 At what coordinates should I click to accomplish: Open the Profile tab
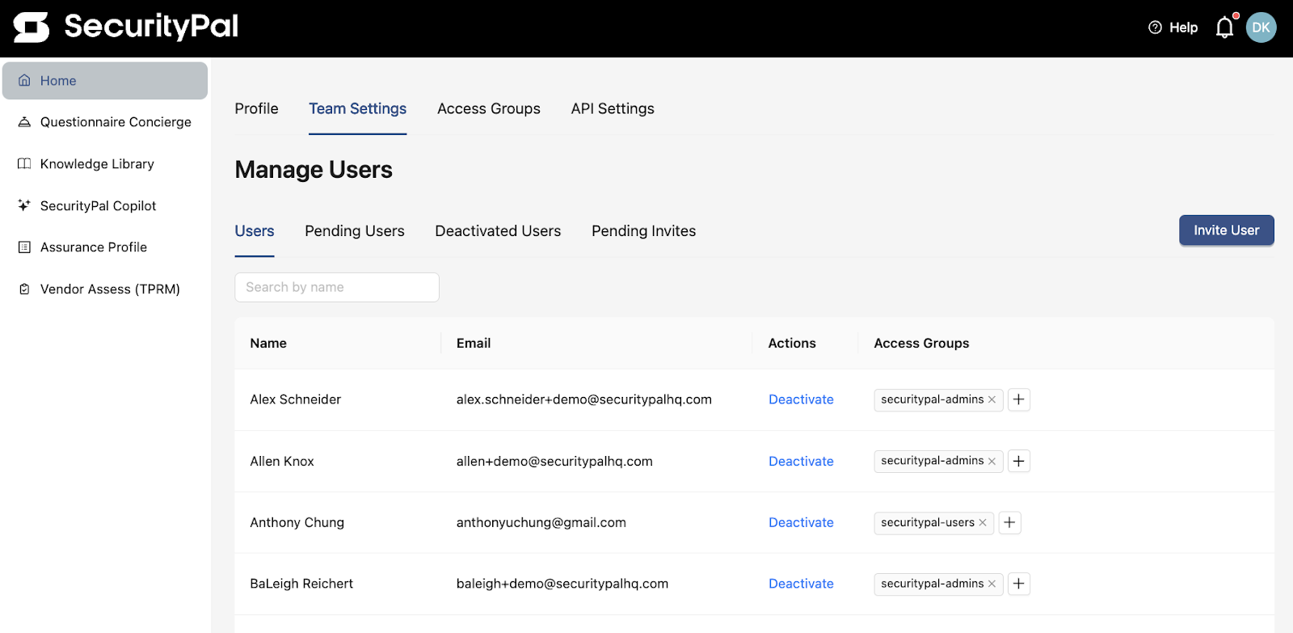pyautogui.click(x=256, y=108)
